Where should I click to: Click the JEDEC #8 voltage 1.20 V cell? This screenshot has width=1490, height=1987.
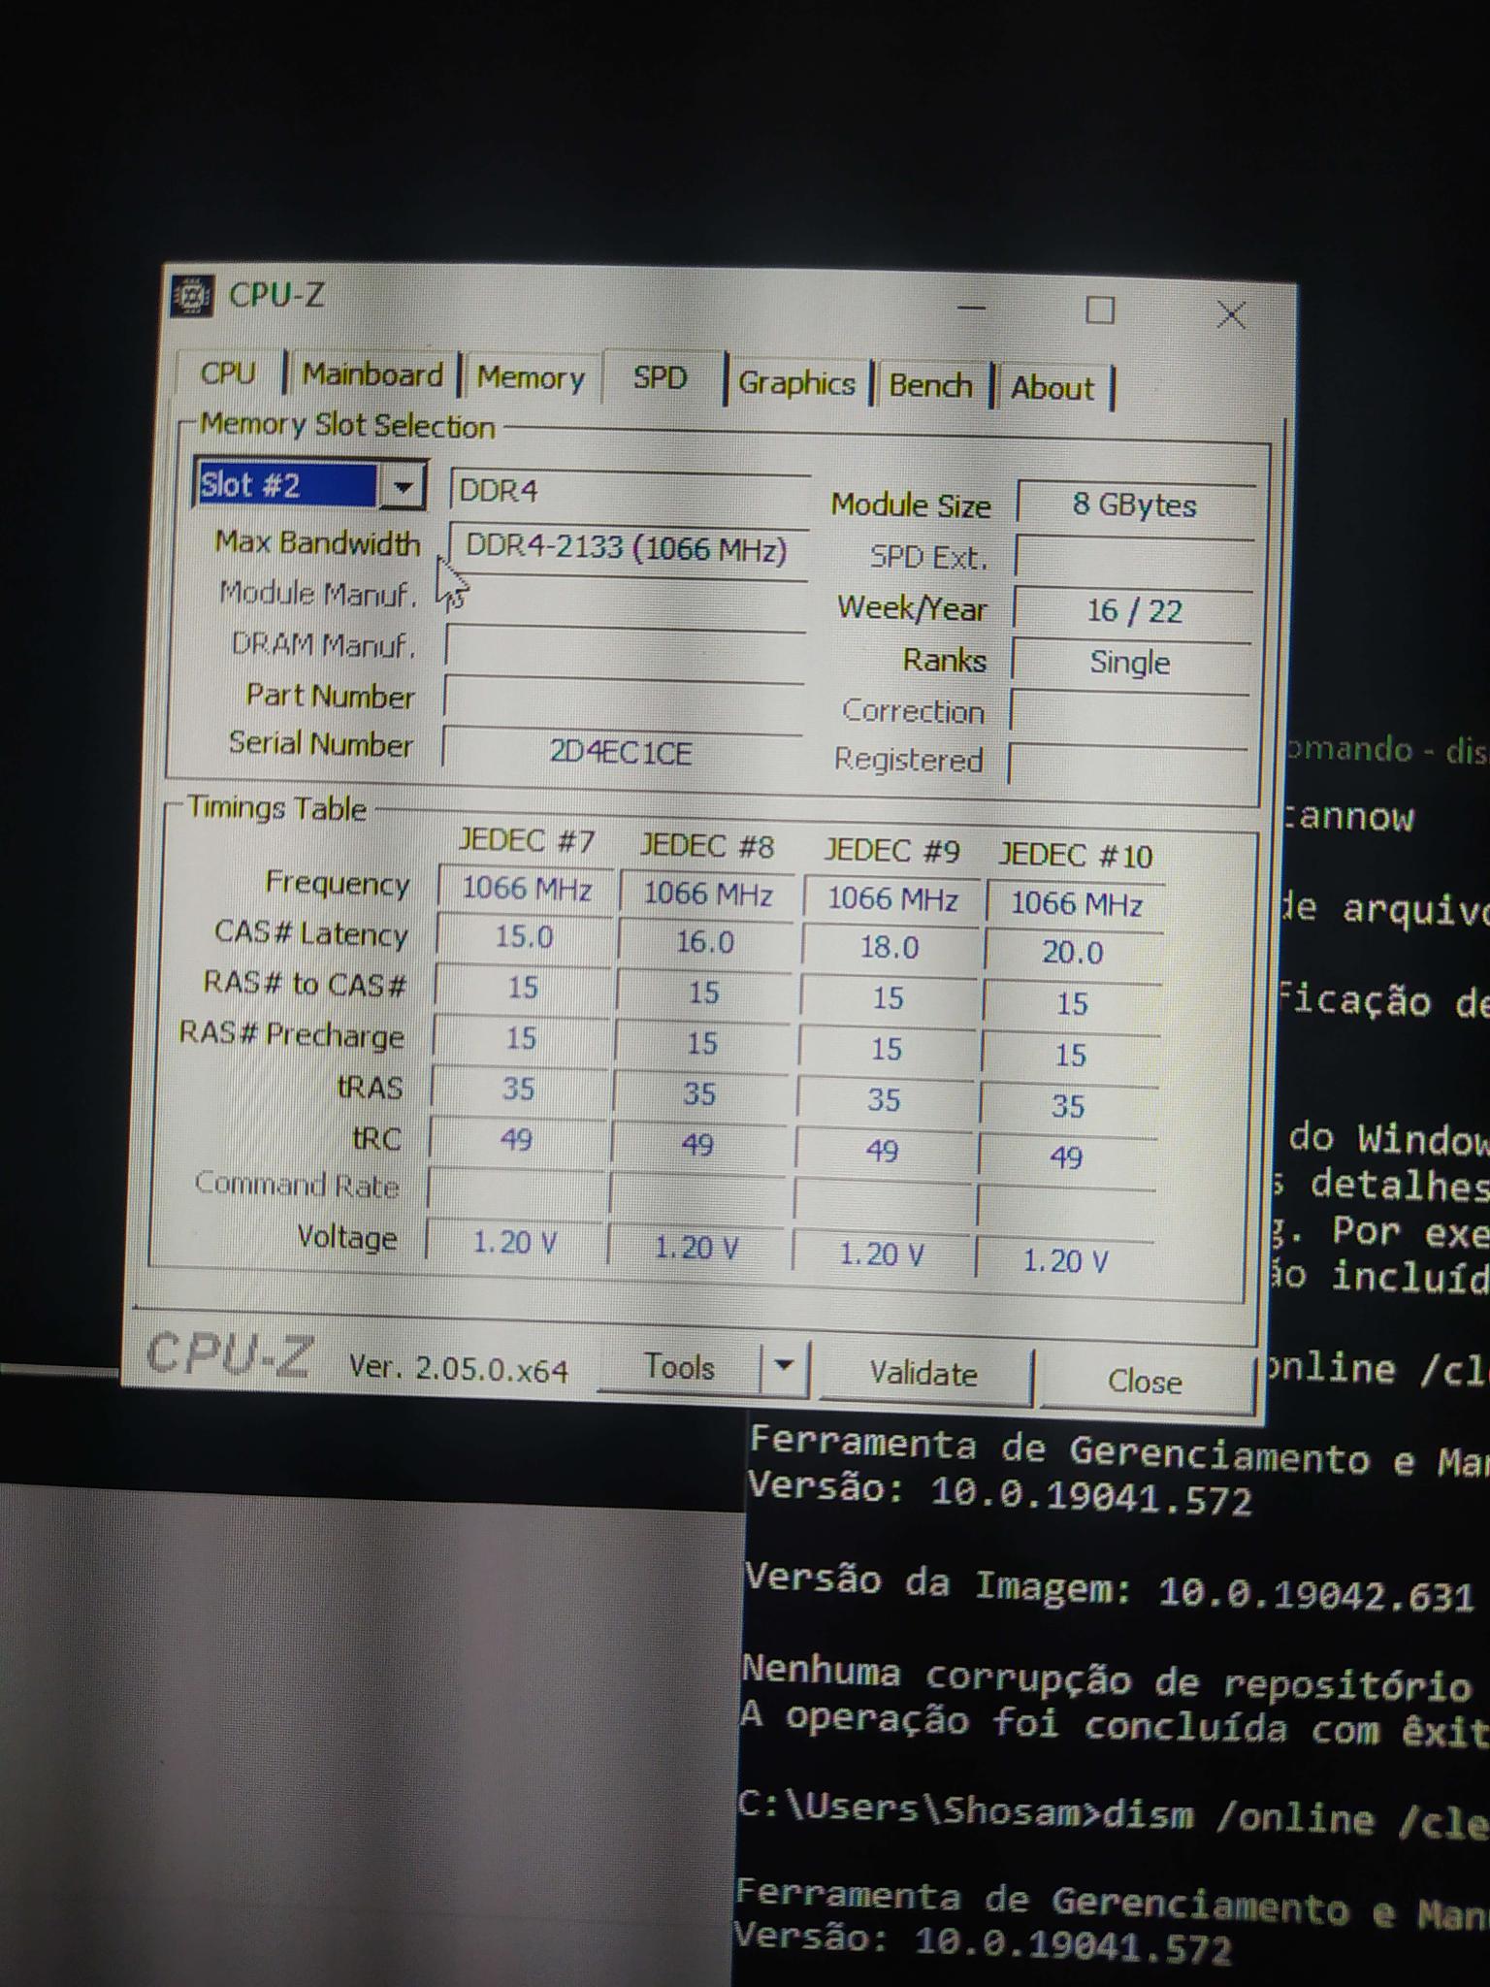pos(696,1248)
